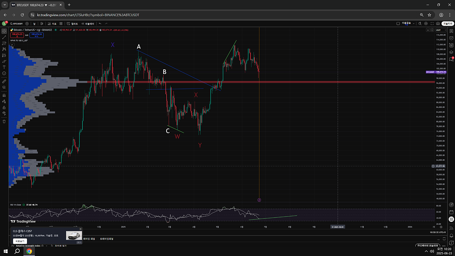Collapse the indicator legend chevron
Viewport: 455px width, 256px height.
[12, 45]
